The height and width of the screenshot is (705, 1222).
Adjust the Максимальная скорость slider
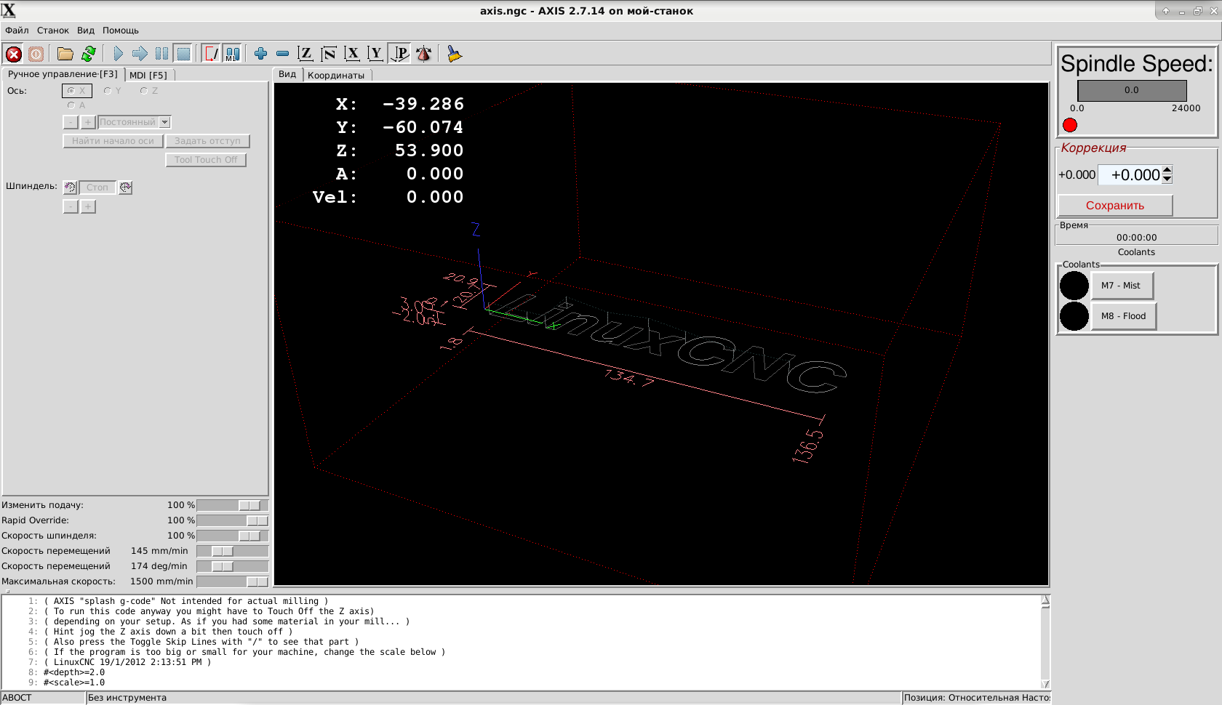click(x=233, y=581)
